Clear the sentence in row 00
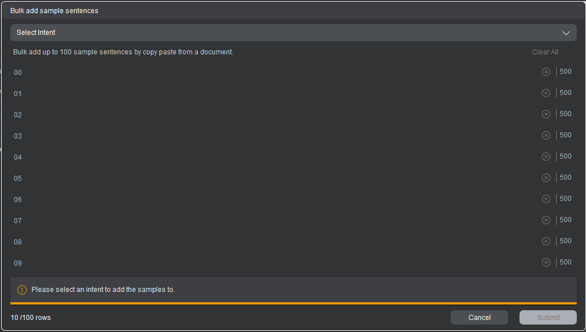586x332 pixels. (546, 72)
